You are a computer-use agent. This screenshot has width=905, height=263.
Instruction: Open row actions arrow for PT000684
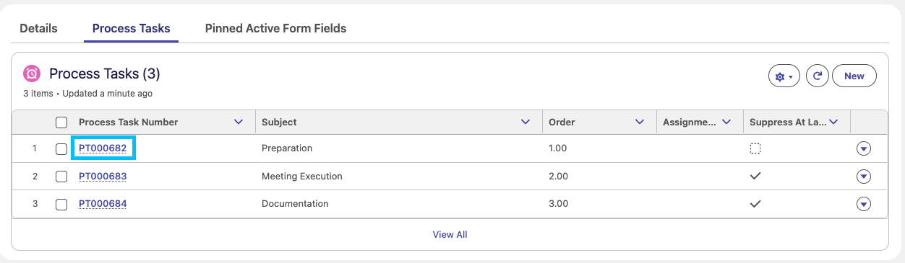coord(863,204)
